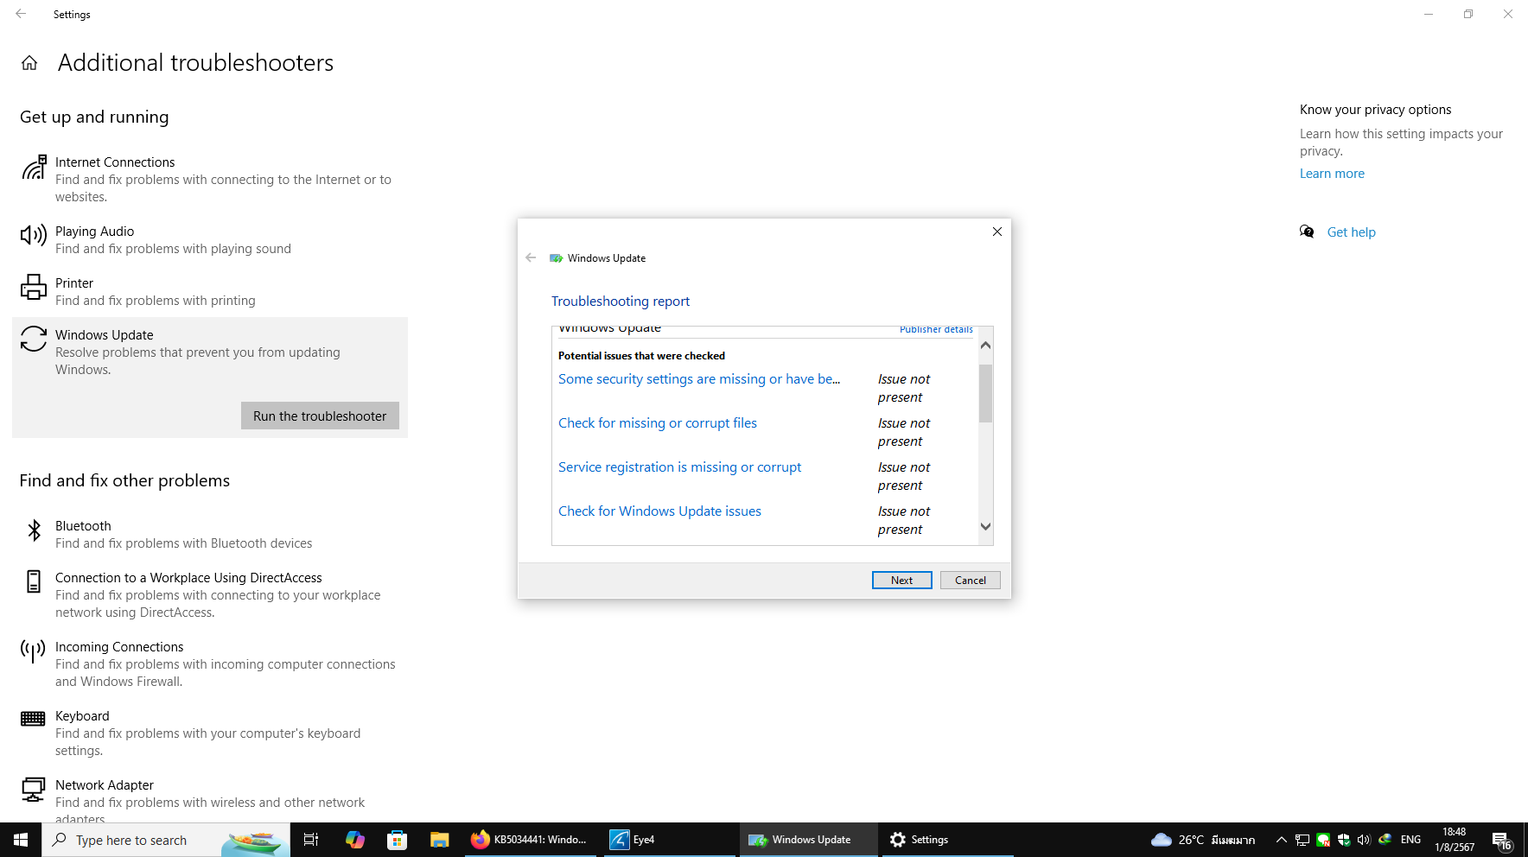Select the Printer troubleshooter entry
This screenshot has height=857, width=1528.
210,291
